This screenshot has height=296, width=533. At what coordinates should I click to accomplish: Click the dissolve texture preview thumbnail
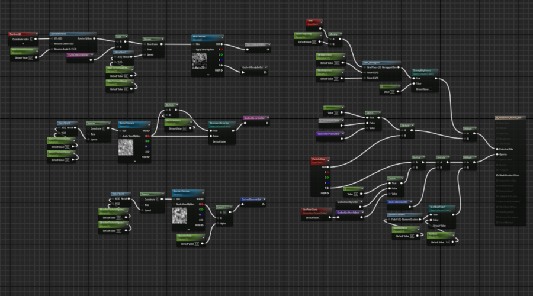(x=179, y=216)
